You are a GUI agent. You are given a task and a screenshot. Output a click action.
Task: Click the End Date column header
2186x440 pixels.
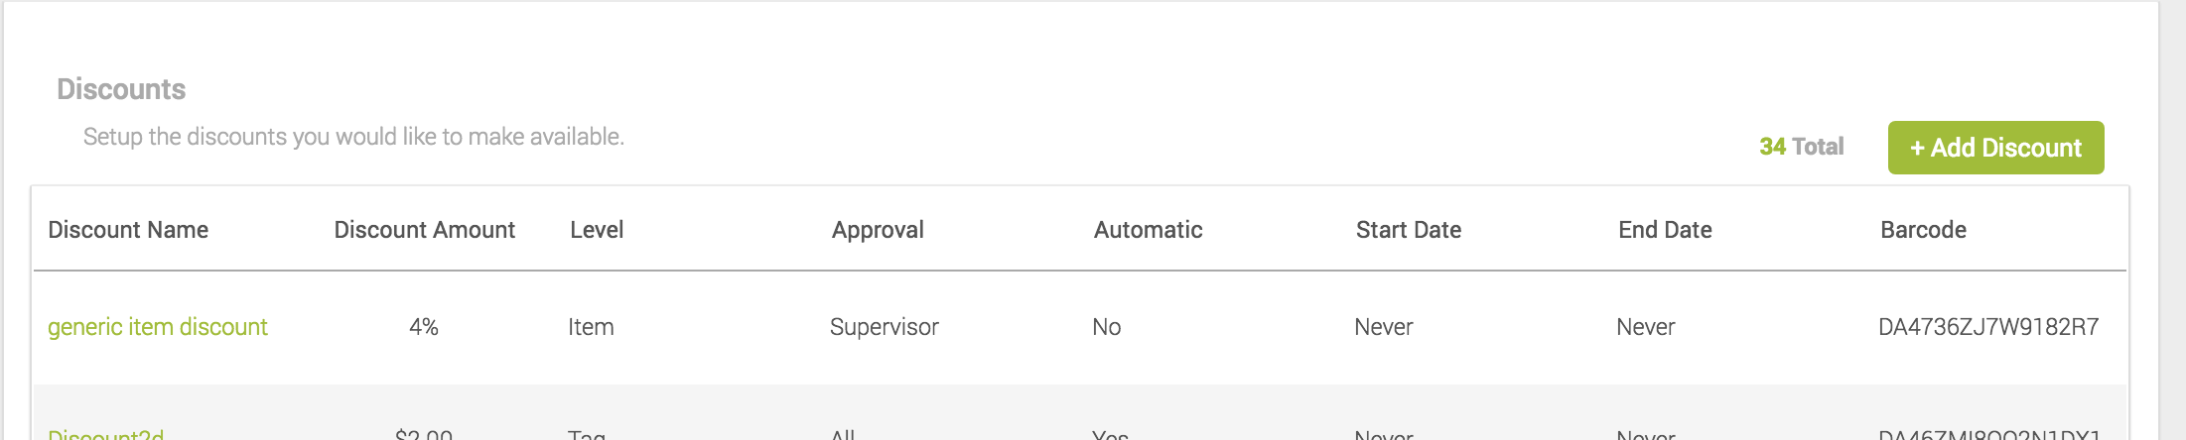click(1665, 230)
